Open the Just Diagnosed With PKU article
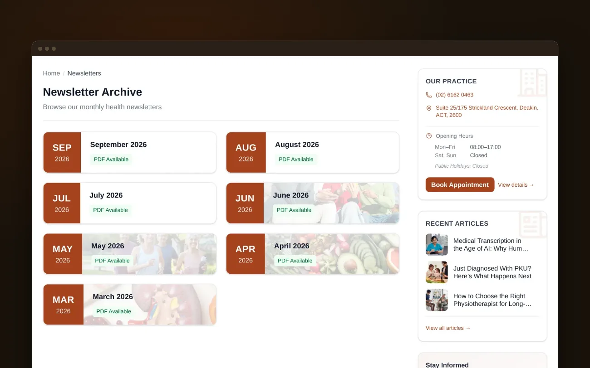Screen dimensions: 590x368 coord(492,272)
